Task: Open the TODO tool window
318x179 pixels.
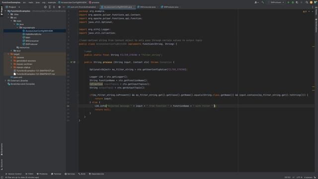Action: coord(29,174)
